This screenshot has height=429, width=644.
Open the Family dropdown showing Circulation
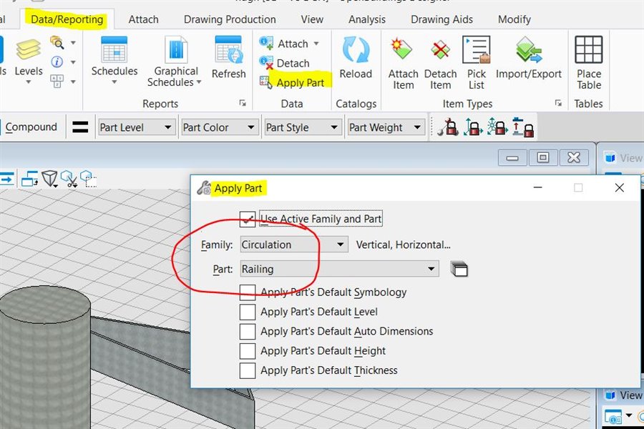coord(293,245)
